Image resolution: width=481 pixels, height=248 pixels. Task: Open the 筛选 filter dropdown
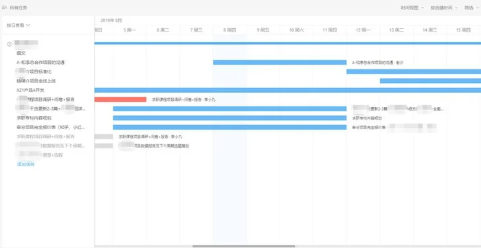[x=471, y=8]
